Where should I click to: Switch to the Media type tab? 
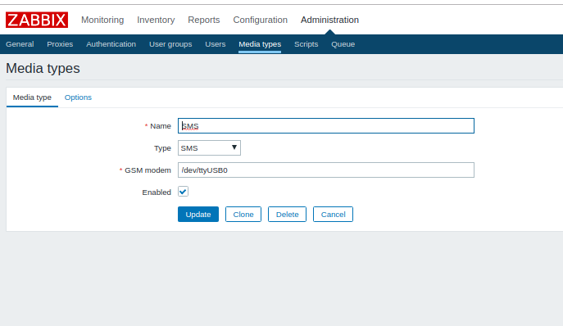pos(32,97)
